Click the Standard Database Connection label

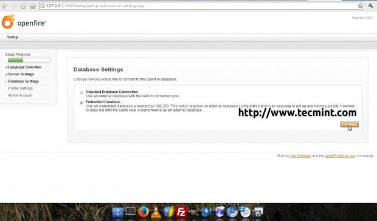[x=112, y=92]
